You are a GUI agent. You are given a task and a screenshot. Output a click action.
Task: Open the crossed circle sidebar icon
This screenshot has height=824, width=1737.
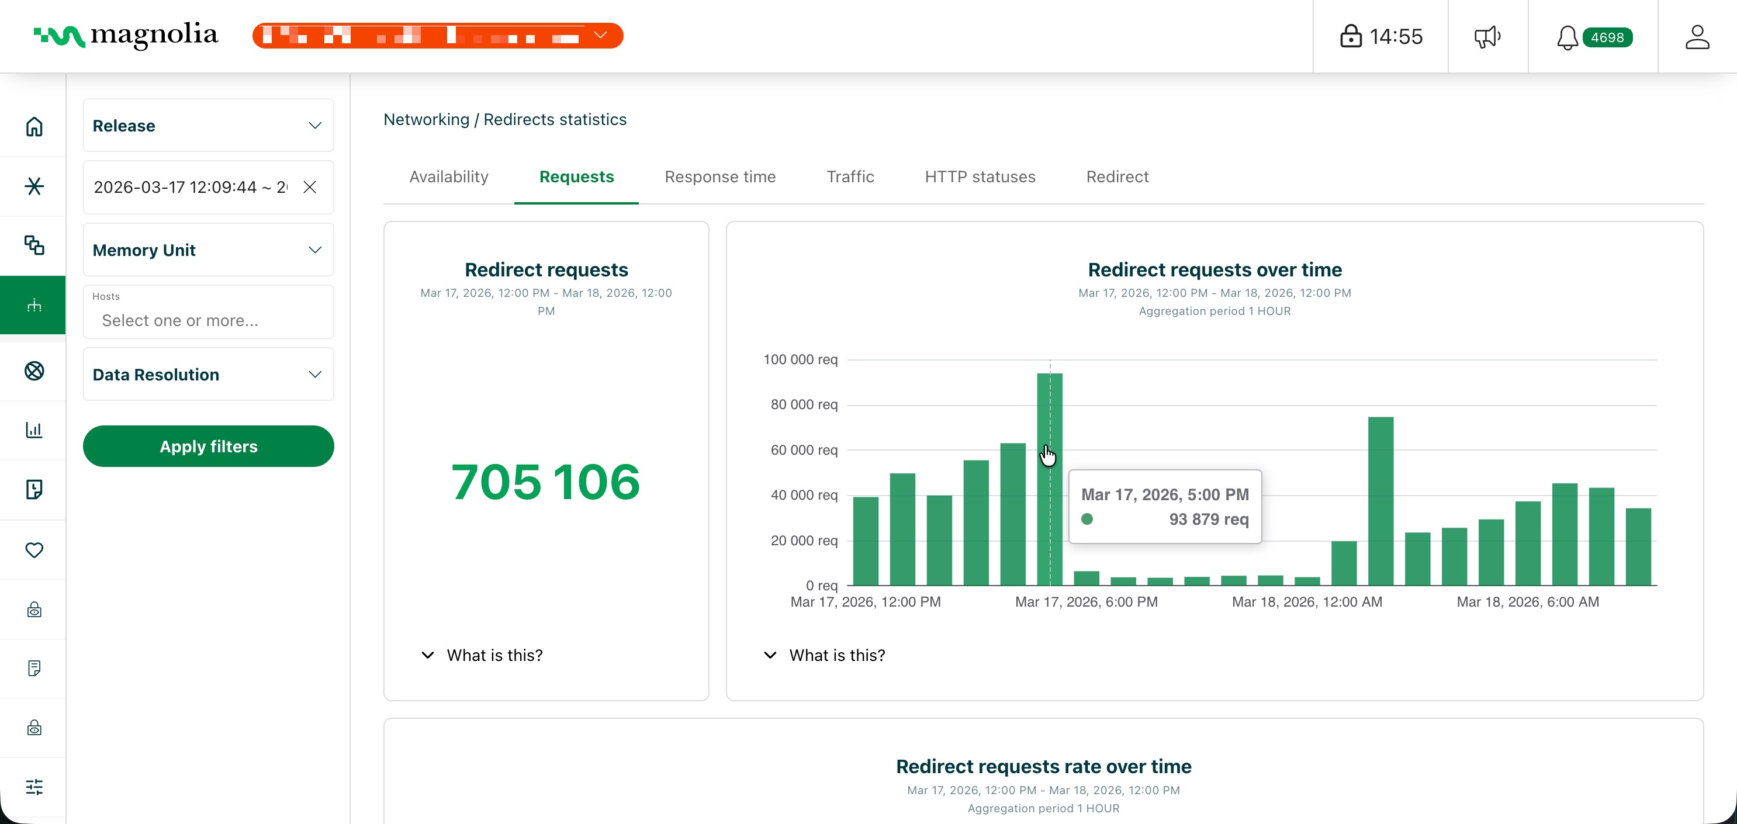[34, 371]
